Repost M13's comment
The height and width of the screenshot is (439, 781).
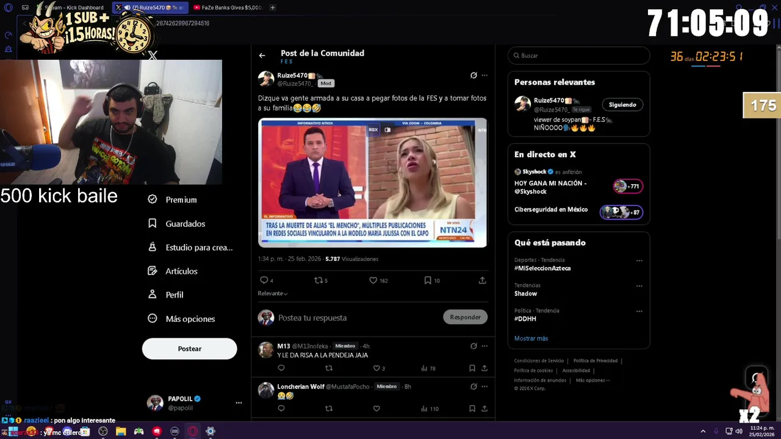click(329, 368)
